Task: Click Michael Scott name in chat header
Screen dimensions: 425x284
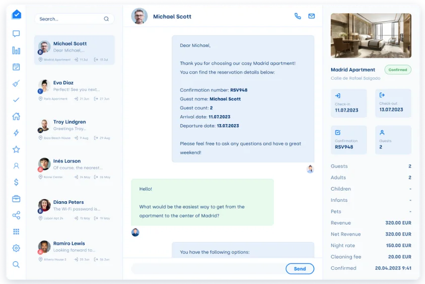Action: coord(172,17)
